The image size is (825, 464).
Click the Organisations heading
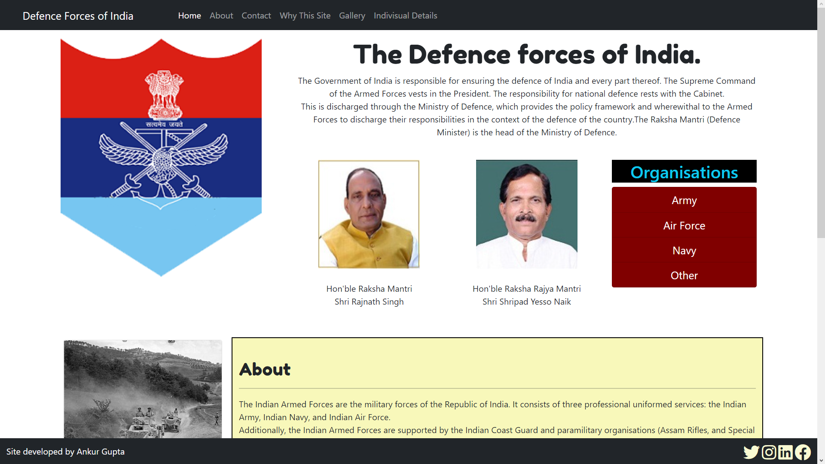[x=684, y=172]
